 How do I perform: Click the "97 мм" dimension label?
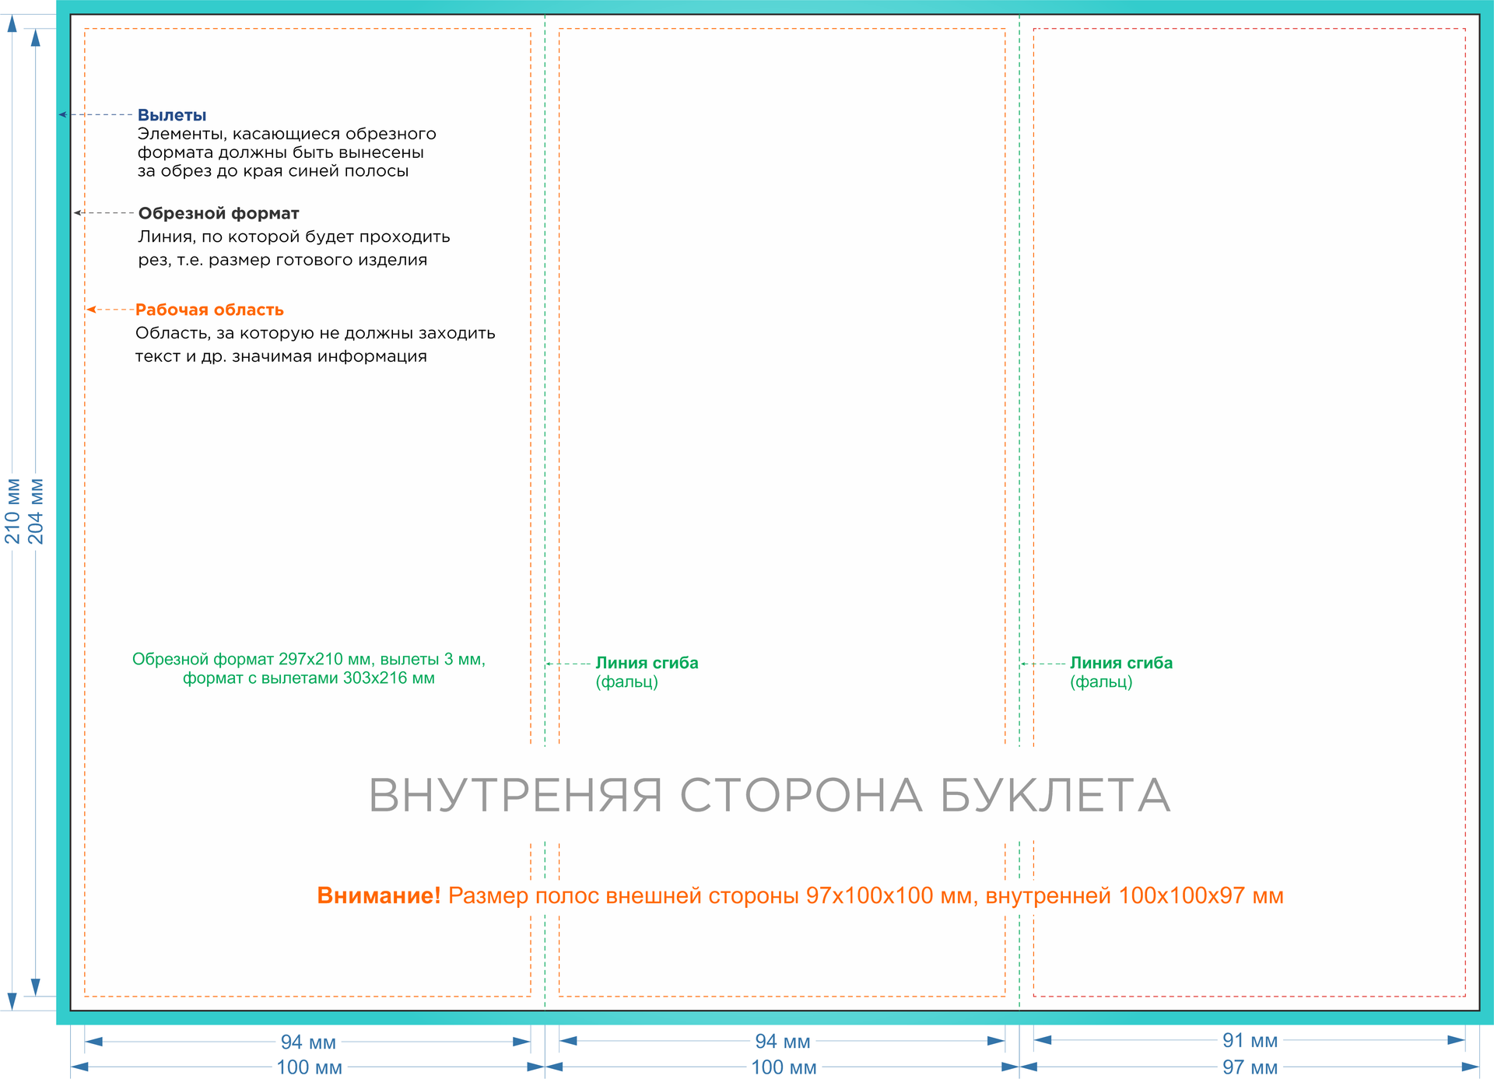point(1250,1067)
